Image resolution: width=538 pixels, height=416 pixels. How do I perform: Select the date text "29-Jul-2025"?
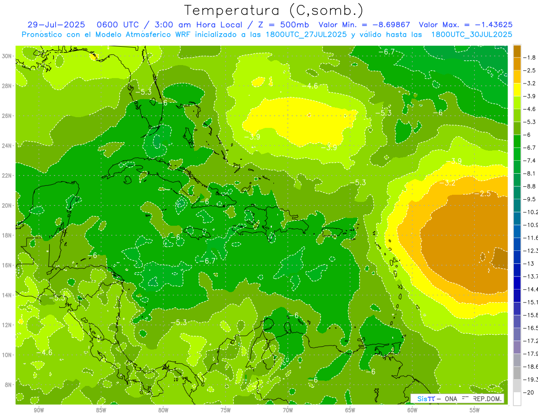56,25
